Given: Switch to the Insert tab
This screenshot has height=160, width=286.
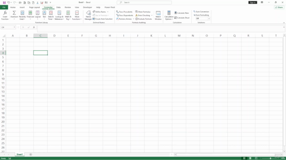Looking at the screenshot, I should click(x=22, y=7).
